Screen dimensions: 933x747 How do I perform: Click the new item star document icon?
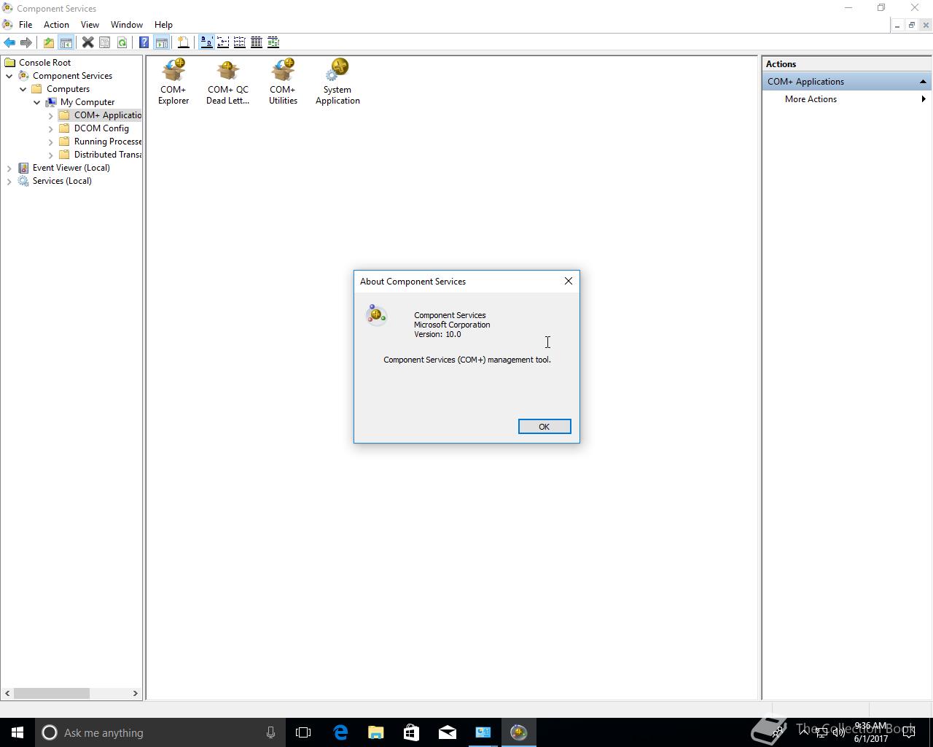point(183,42)
